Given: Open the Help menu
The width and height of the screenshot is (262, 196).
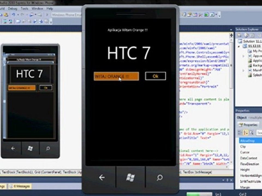Looking at the screenshot, I should tap(50, 8).
